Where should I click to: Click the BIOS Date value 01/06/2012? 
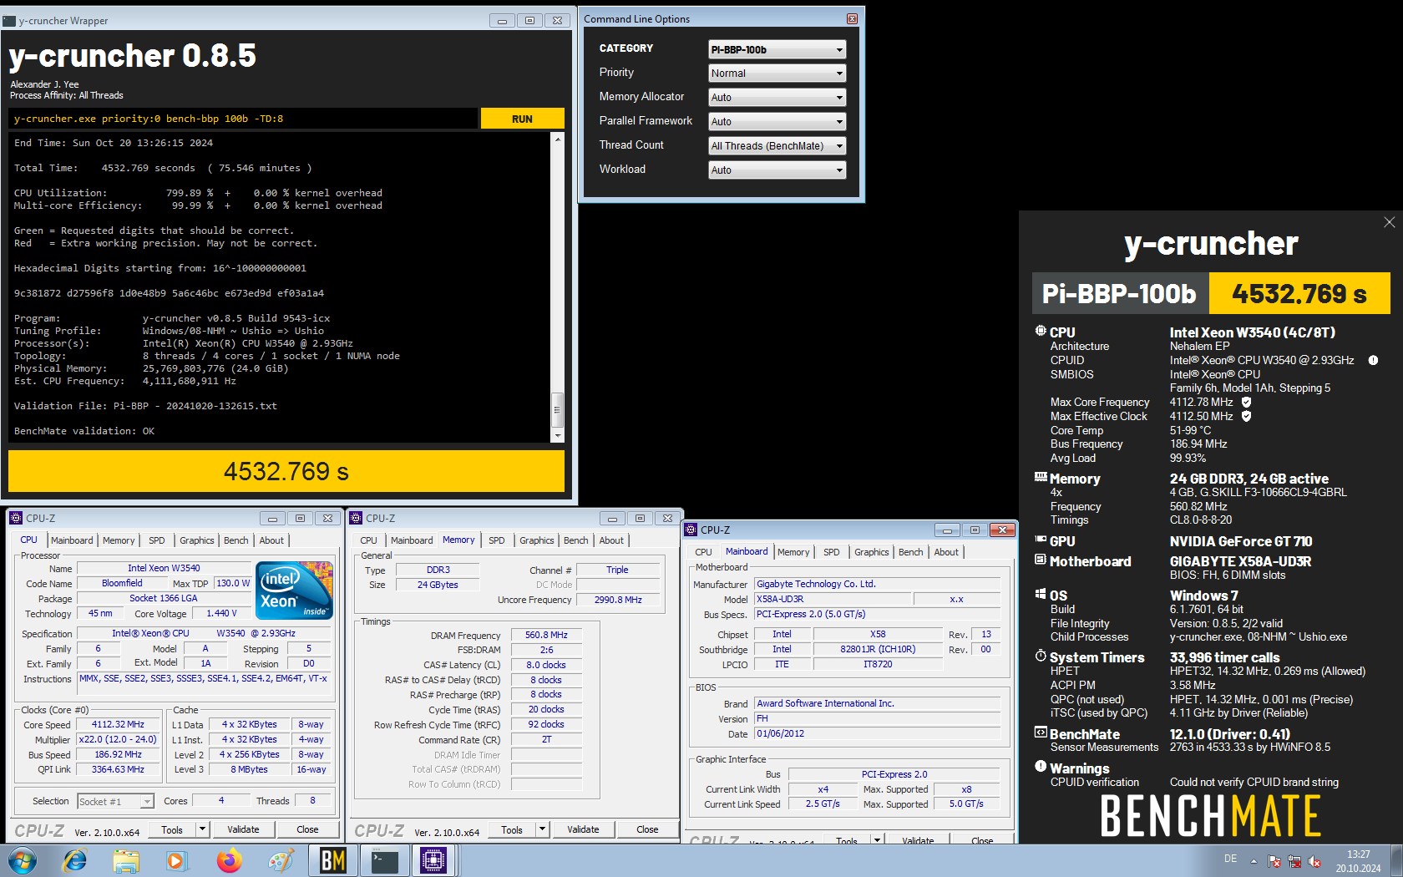click(877, 733)
